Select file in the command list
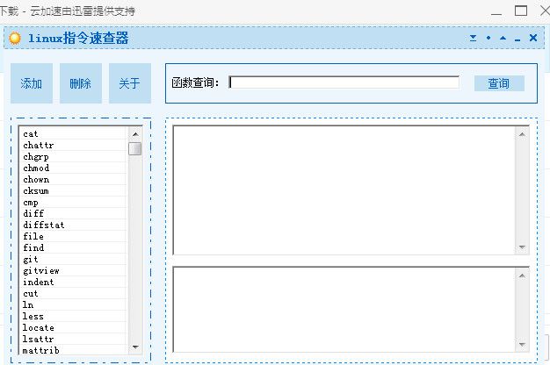Screen dimensions: 550x365 (x=73, y=236)
